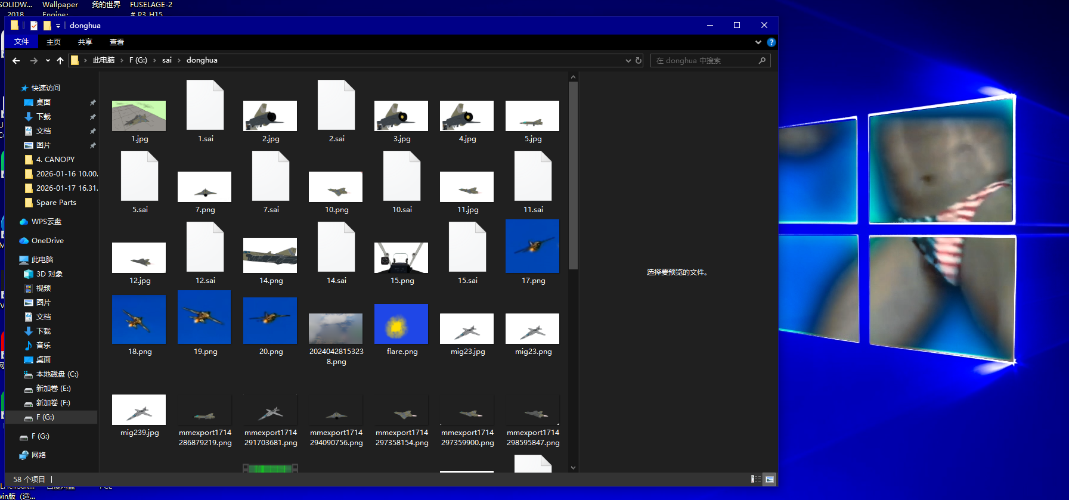Viewport: 1069px width, 500px height.
Task: Expand the ribbon with the chevron
Action: [x=758, y=42]
